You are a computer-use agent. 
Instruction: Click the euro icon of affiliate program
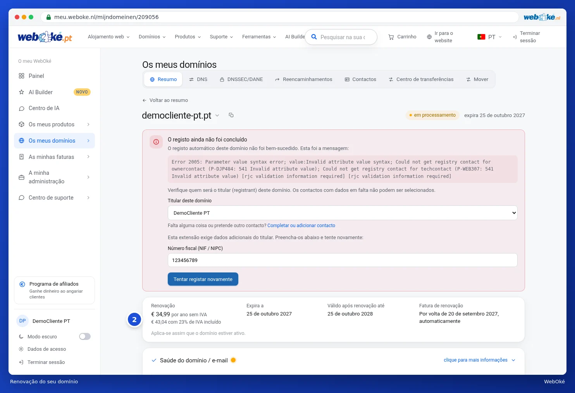pyautogui.click(x=22, y=284)
